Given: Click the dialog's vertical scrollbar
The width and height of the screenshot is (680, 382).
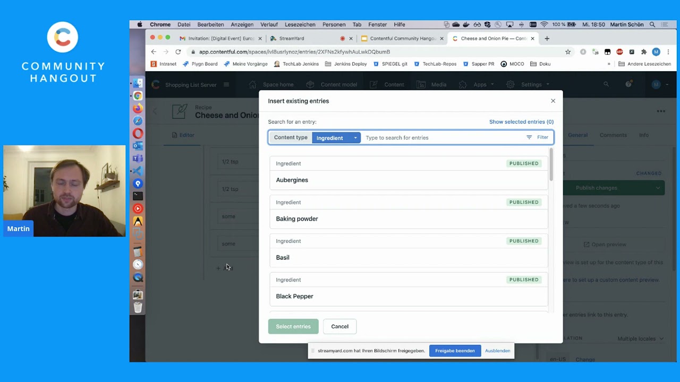Looking at the screenshot, I should pos(551,164).
